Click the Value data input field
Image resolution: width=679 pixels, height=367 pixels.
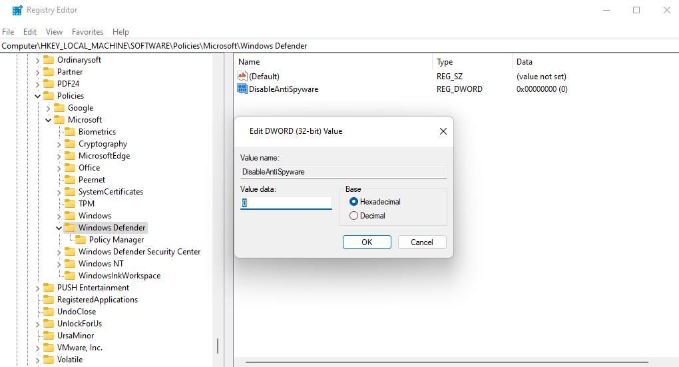[x=286, y=202]
